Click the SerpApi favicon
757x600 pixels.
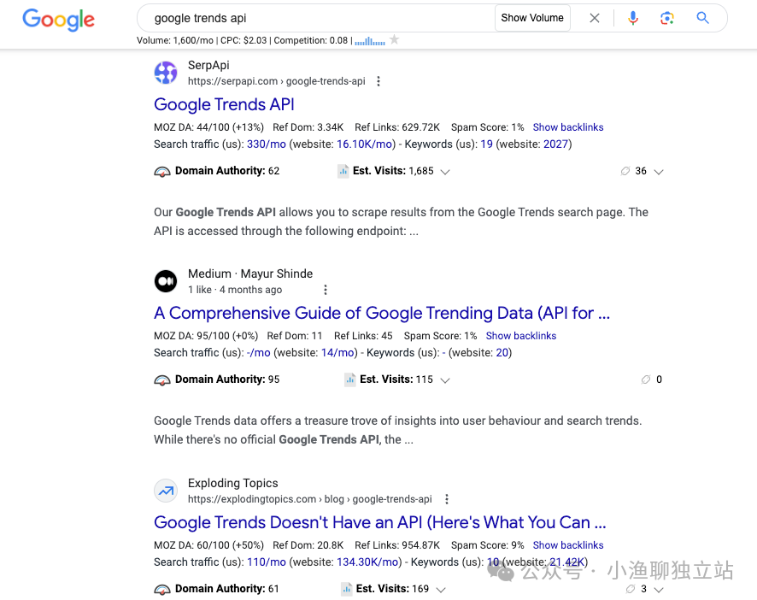pos(166,73)
